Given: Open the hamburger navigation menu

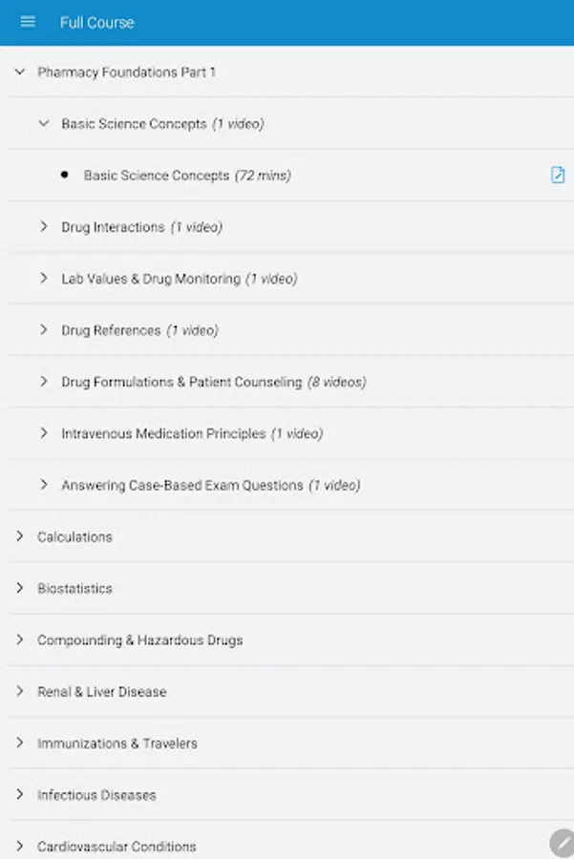Looking at the screenshot, I should (x=28, y=22).
